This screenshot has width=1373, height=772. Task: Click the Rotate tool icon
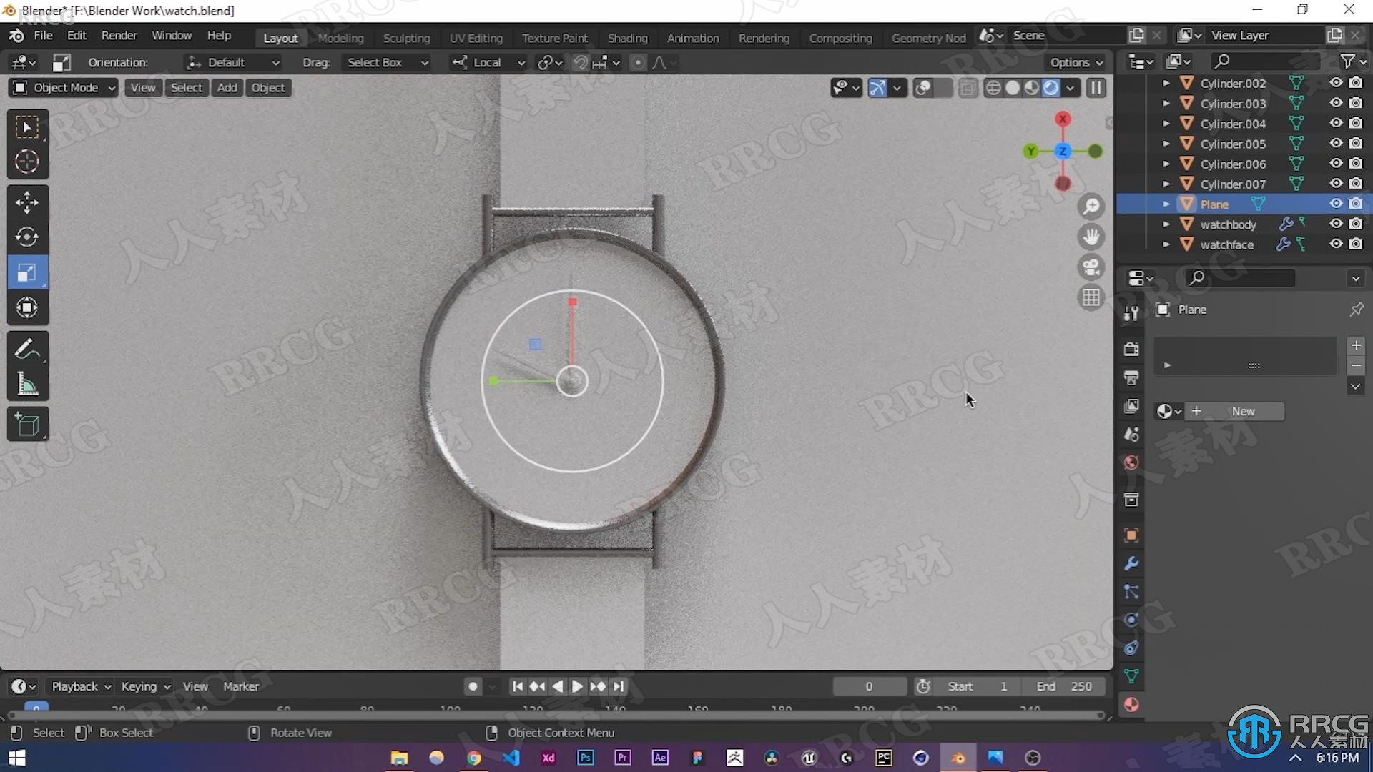[x=26, y=237]
